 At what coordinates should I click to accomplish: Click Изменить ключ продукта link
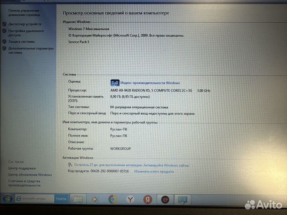pos(154,172)
